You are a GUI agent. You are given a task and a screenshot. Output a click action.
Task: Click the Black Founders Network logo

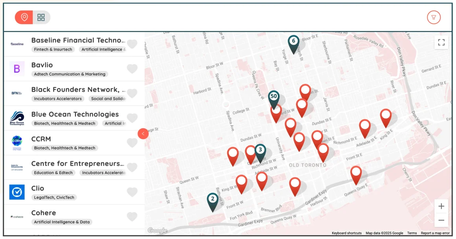[x=17, y=93]
